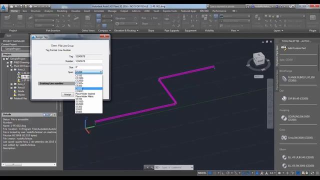Click the Route Pipe icon in Part Insertion
320x180 pixels.
(30, 18)
